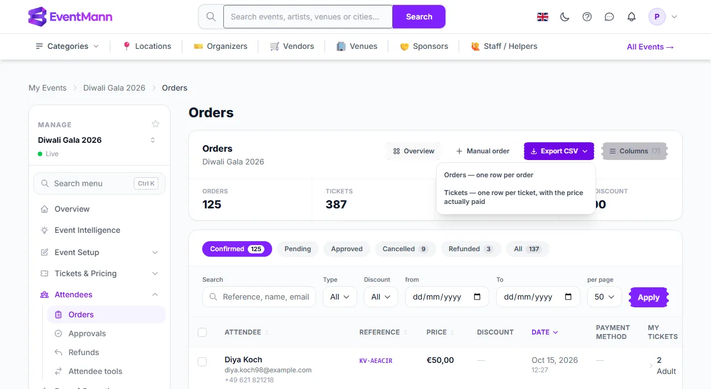The height and width of the screenshot is (389, 711).
Task: Expand Event Setup section
Action: coord(99,252)
